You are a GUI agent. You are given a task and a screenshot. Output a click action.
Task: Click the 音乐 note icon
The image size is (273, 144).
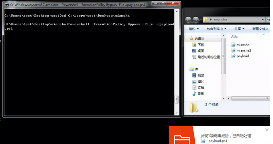point(194,94)
